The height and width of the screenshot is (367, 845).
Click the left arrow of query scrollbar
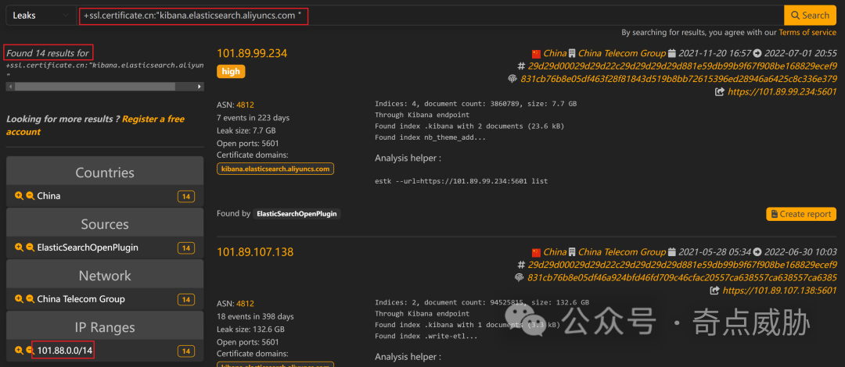pos(9,86)
